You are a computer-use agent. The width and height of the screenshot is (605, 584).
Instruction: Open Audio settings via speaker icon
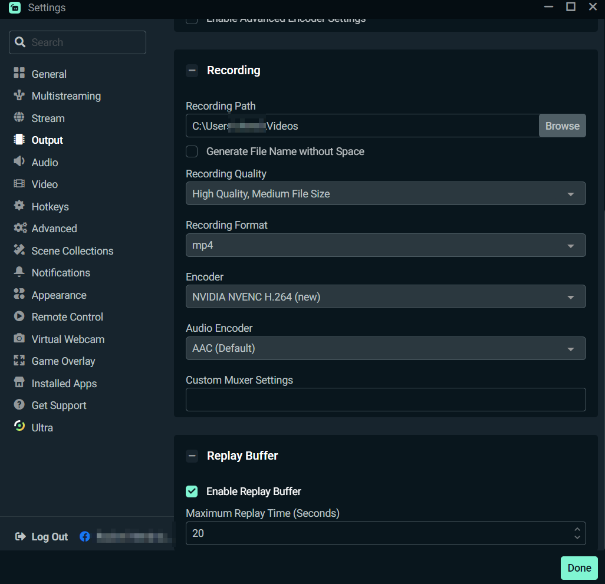point(18,162)
